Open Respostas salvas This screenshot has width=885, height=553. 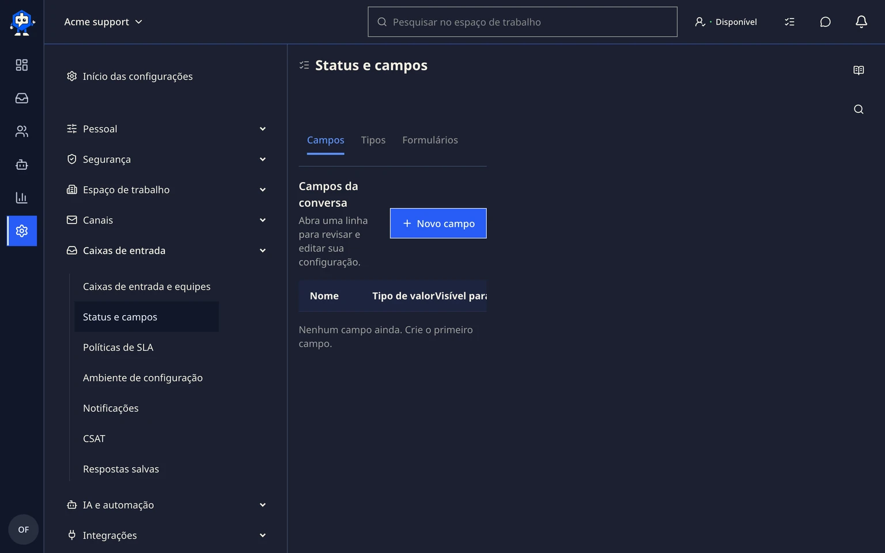point(146,469)
